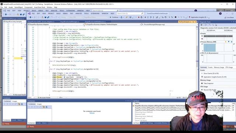Open Unity's Window menu

[x=49, y=7]
